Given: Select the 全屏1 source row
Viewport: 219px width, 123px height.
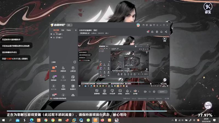Looking at the screenshot, I should coord(64,34).
